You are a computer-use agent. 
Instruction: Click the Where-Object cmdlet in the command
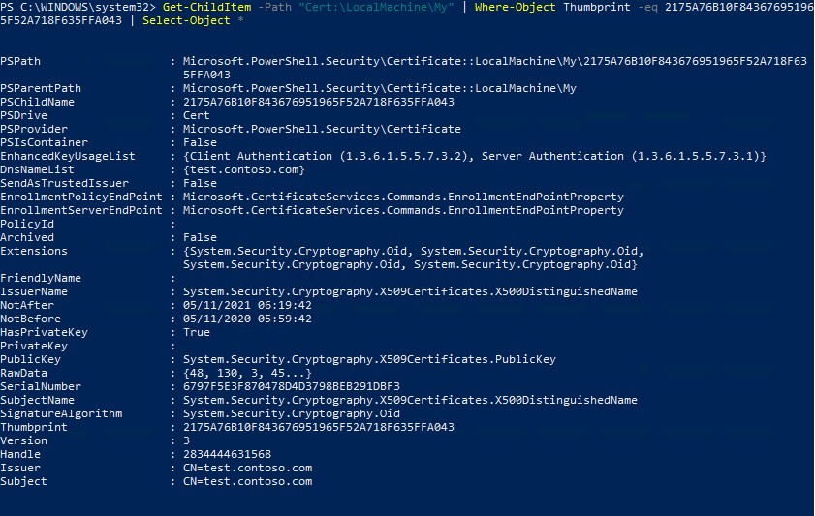pos(516,7)
